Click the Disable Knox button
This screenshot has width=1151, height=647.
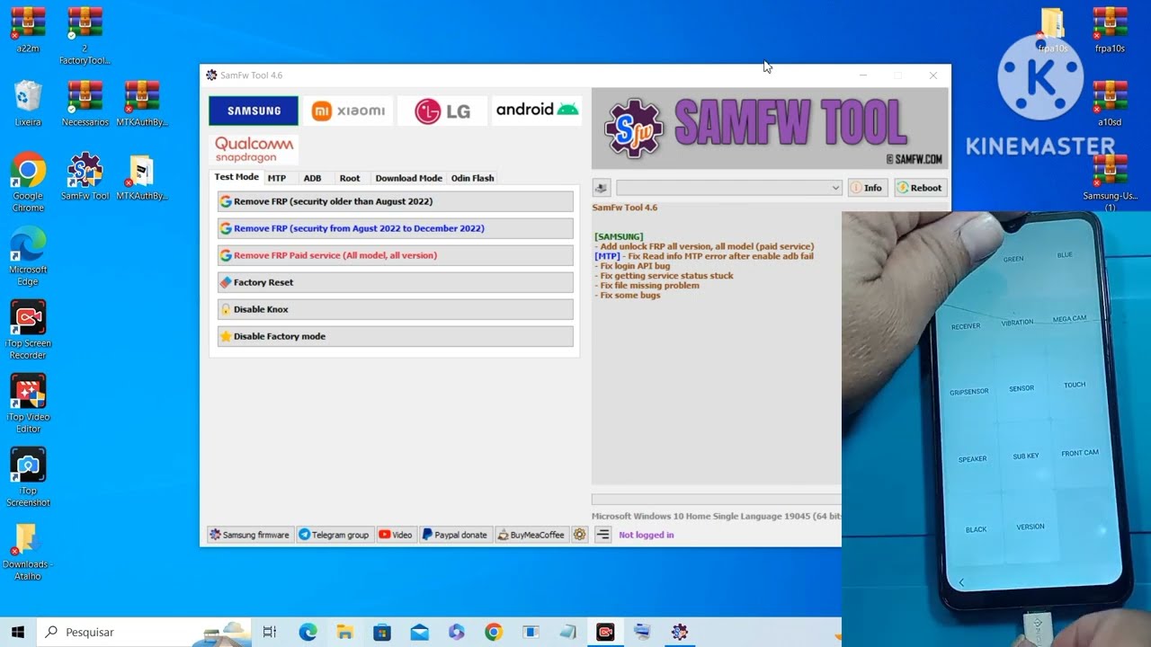pos(396,309)
